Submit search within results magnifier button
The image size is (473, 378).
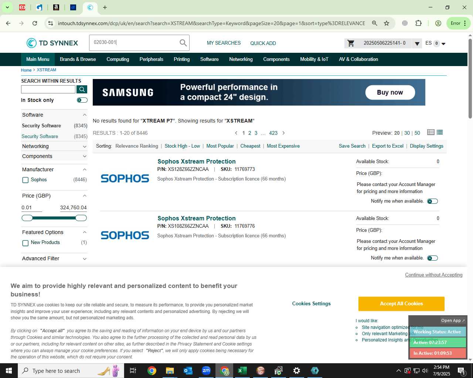point(82,89)
